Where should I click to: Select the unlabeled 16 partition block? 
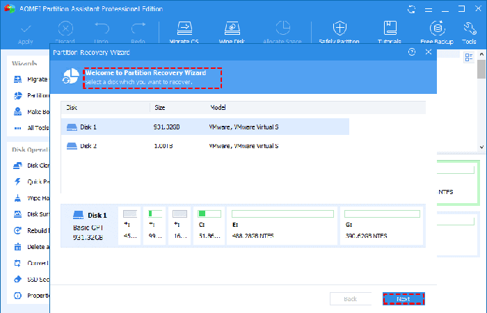tap(179, 226)
